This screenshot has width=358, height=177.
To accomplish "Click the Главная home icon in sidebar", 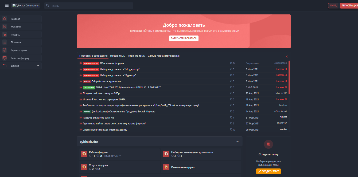I will tap(5, 19).
